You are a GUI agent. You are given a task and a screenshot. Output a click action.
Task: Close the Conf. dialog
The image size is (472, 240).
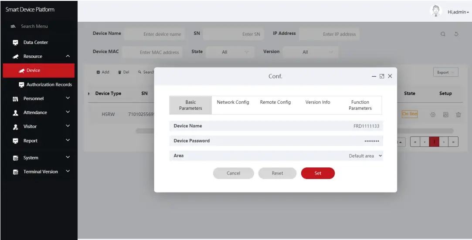(390, 76)
